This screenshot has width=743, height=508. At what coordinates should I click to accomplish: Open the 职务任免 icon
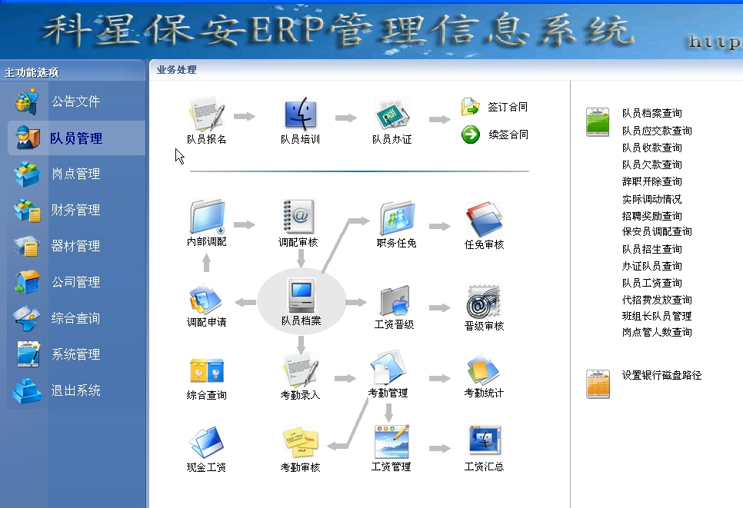pyautogui.click(x=396, y=219)
